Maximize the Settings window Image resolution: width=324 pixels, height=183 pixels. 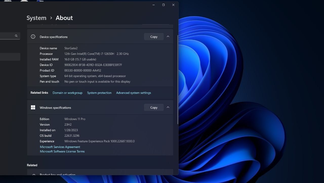(x=164, y=5)
